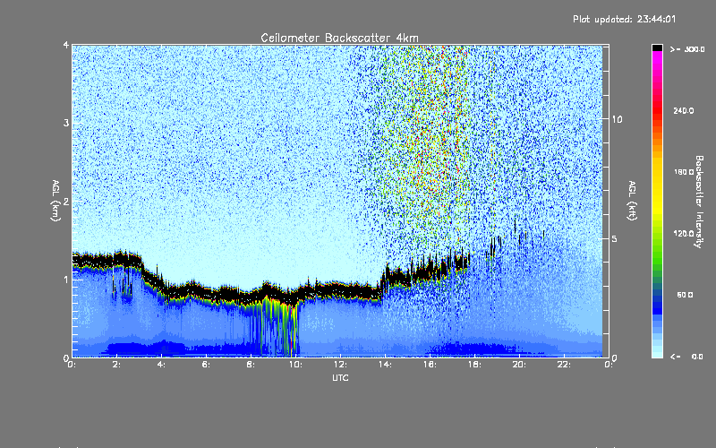Click the 'Plot updated: 23:44:01' timestamp
The width and height of the screenshot is (716, 448).
[624, 19]
